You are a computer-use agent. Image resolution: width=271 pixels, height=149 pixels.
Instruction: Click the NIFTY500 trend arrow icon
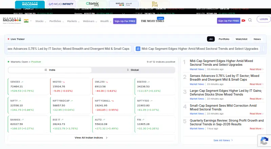click(x=151, y=101)
